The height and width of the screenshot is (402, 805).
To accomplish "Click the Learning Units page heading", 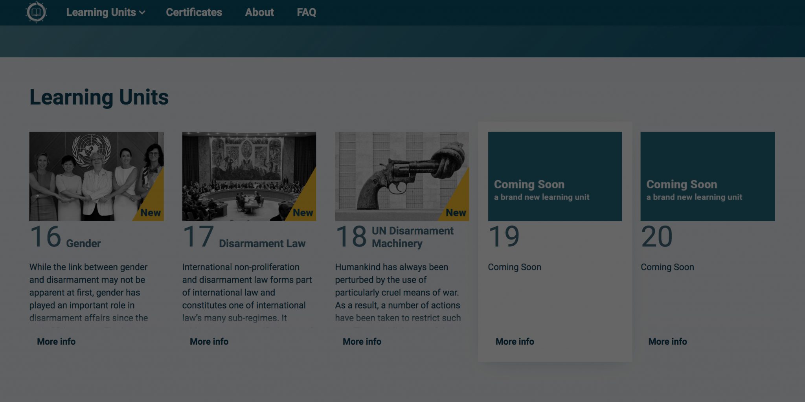I will (x=99, y=97).
